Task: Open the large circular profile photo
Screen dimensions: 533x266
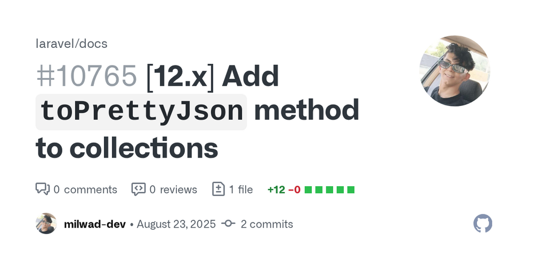Action: [455, 71]
